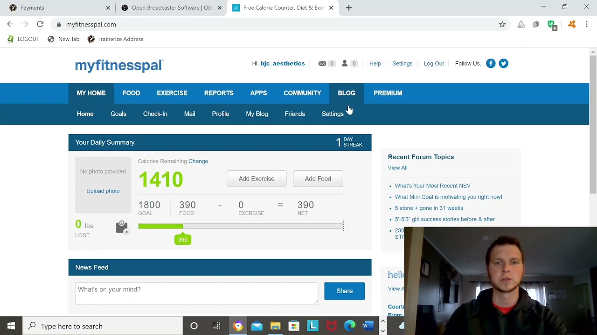The image size is (597, 335).
Task: Click the myfitnesspal logo
Action: click(119, 65)
